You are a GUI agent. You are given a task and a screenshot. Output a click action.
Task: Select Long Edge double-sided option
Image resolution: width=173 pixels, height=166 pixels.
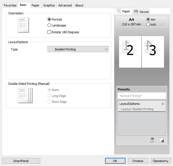[49, 96]
